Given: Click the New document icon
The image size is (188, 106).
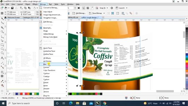Looking at the screenshot, I should pos(2,8).
